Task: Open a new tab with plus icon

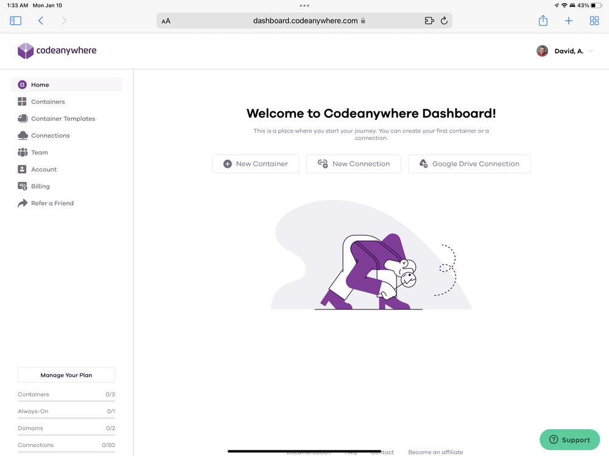Action: click(569, 21)
